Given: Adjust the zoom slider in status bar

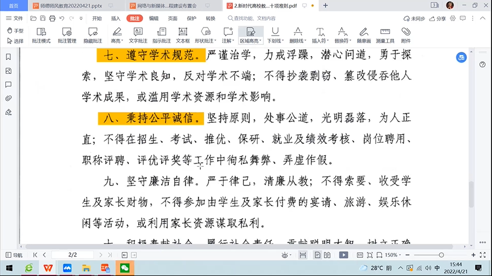Looking at the screenshot, I should [441, 255].
